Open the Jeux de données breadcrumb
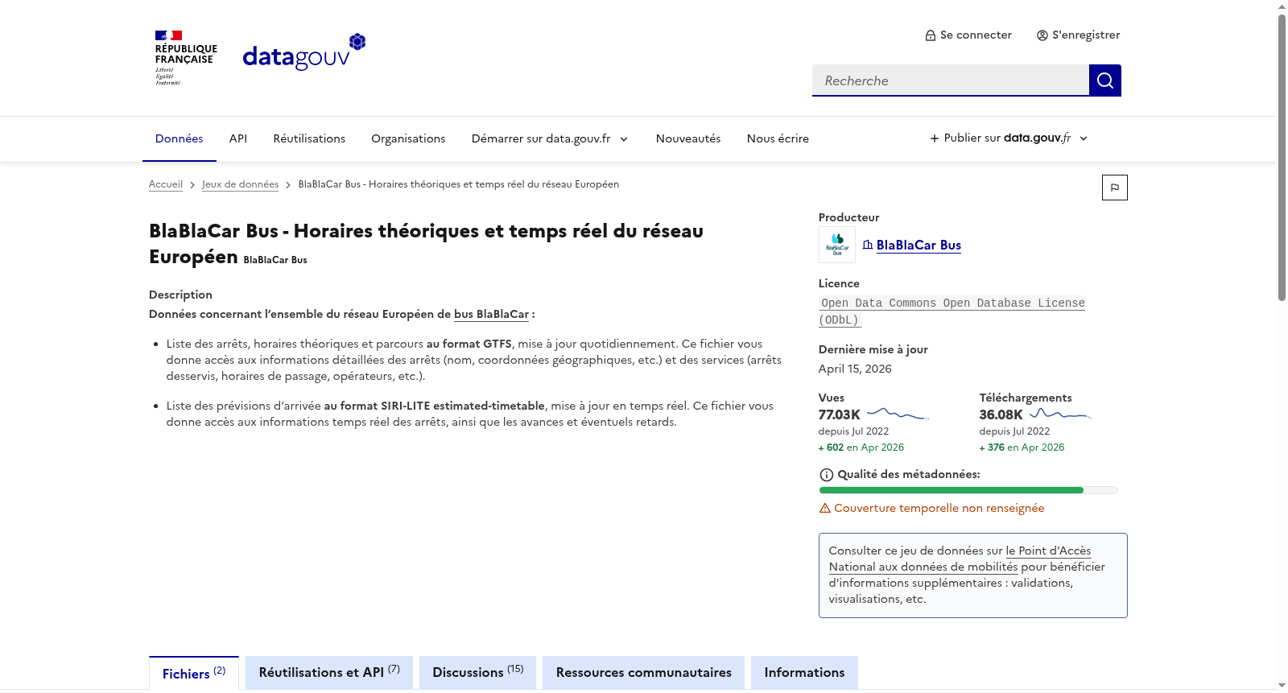Screen dimensions: 1288x693 pyautogui.click(x=241, y=184)
